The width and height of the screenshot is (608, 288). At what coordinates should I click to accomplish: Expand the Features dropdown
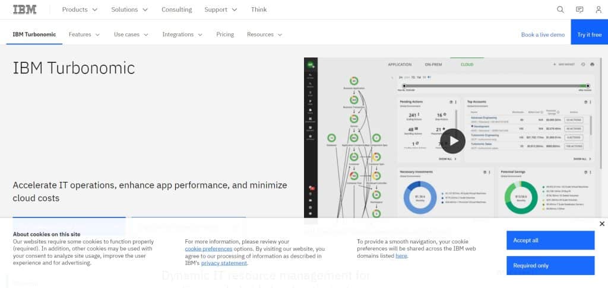pyautogui.click(x=84, y=34)
